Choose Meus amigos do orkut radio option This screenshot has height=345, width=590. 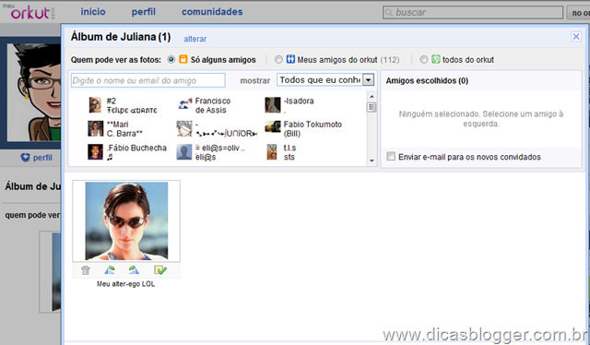click(x=278, y=60)
